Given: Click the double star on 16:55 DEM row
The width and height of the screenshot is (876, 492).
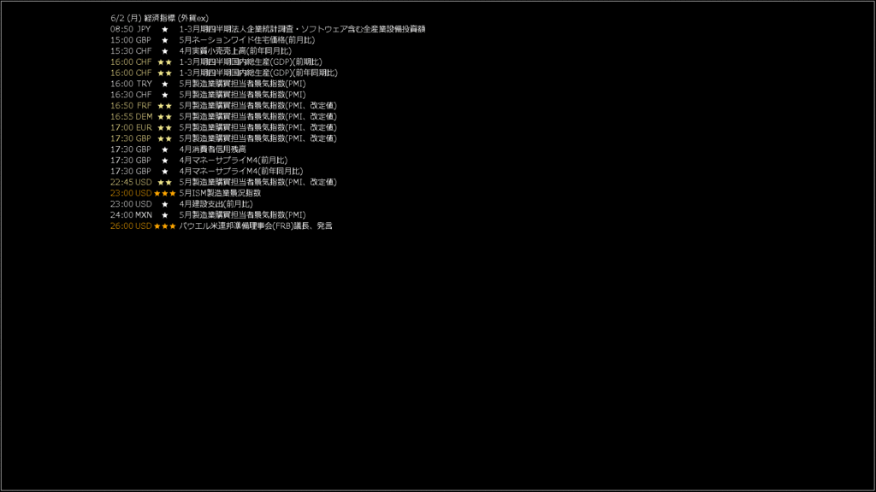Looking at the screenshot, I should (165, 116).
